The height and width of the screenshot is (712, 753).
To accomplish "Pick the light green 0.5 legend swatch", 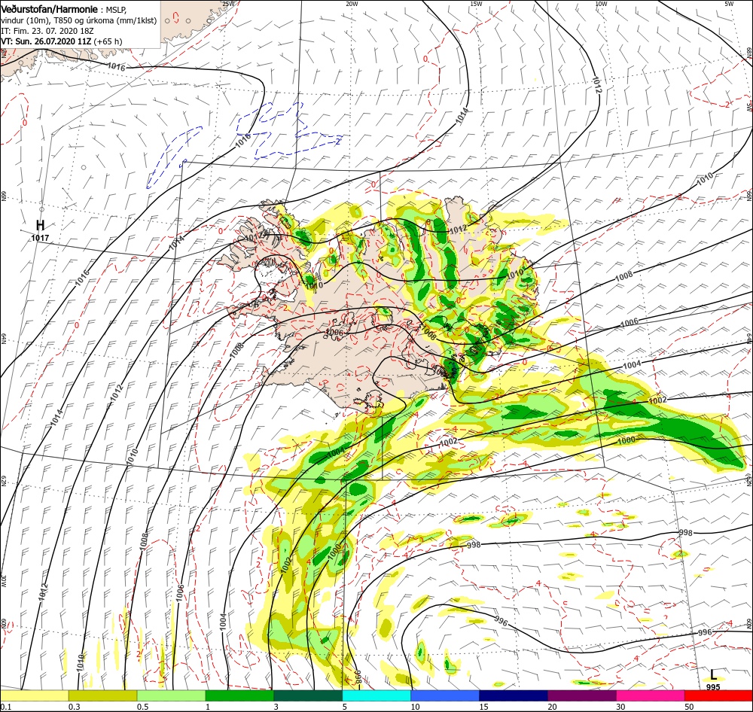I will click(x=172, y=695).
